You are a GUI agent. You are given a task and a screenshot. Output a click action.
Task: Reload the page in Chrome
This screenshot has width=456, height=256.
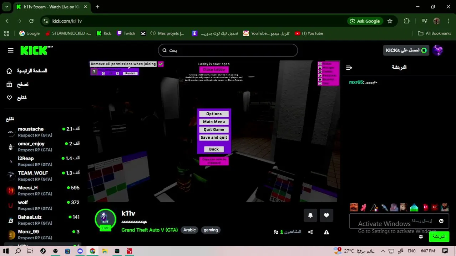(x=31, y=21)
